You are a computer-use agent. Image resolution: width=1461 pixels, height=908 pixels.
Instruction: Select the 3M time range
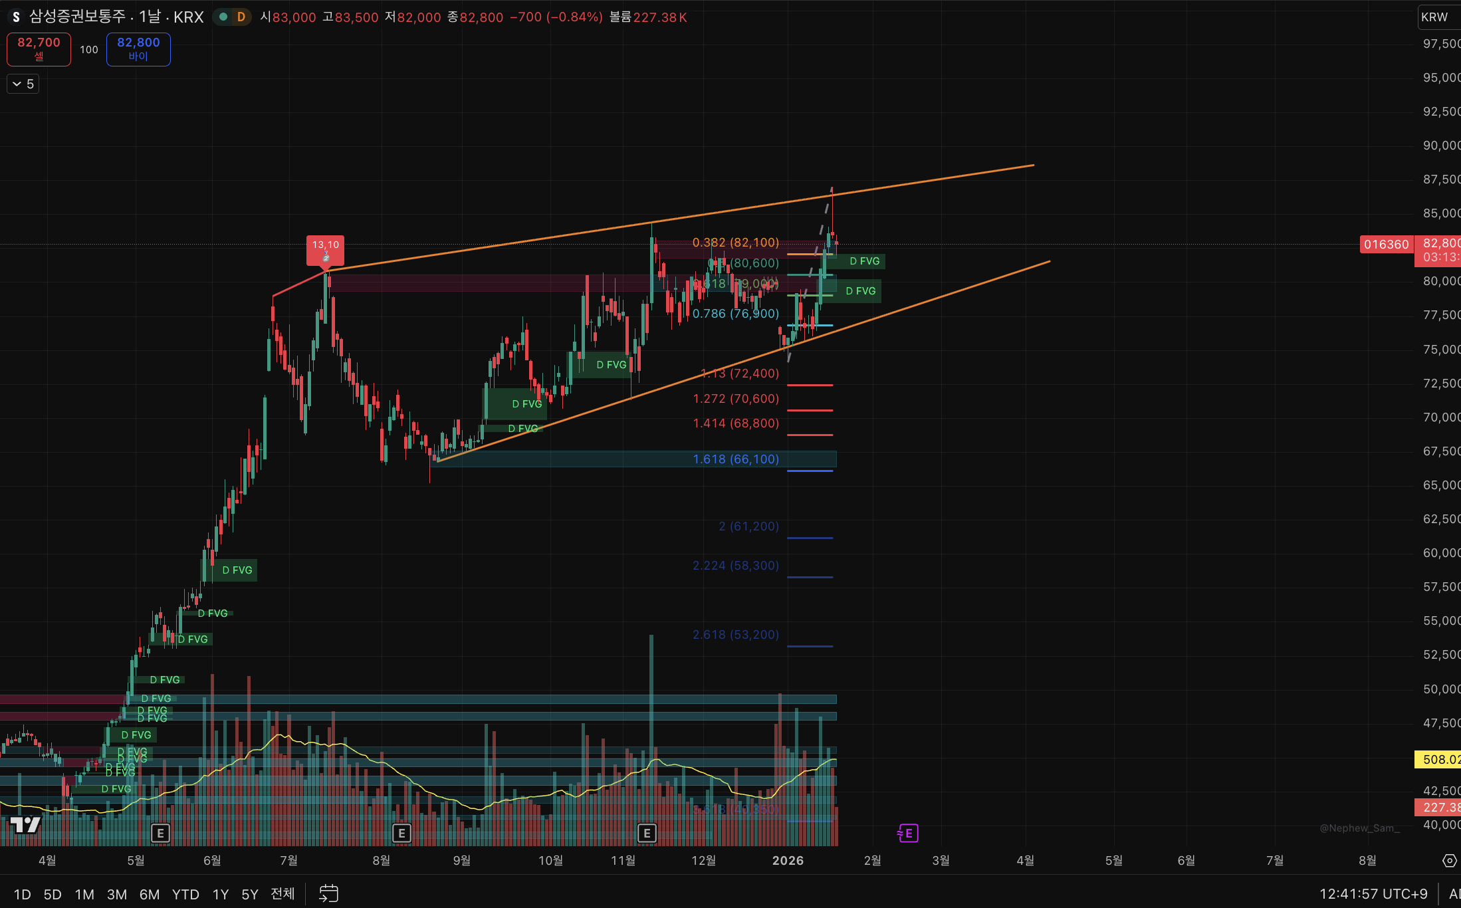coord(116,894)
